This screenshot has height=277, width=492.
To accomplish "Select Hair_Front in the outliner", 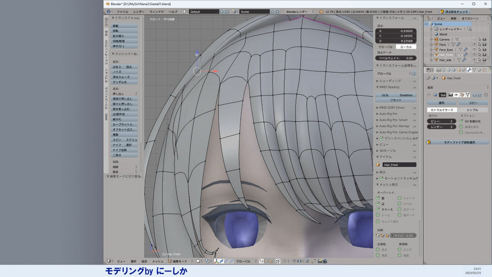I will click(x=445, y=55).
